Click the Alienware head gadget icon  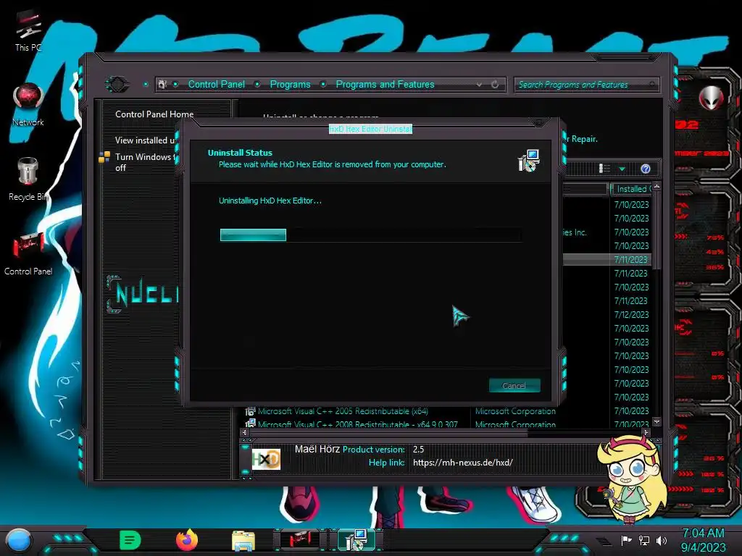[711, 98]
